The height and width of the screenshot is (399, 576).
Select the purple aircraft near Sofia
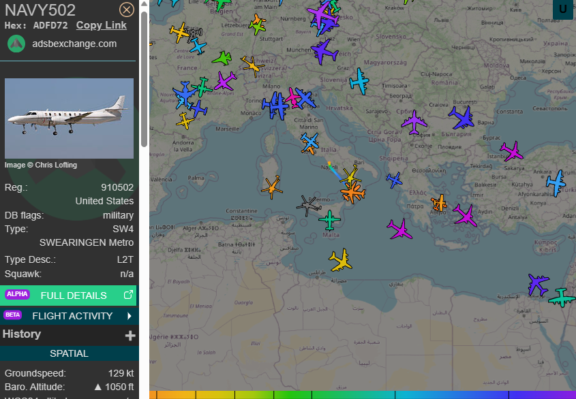tap(414, 122)
